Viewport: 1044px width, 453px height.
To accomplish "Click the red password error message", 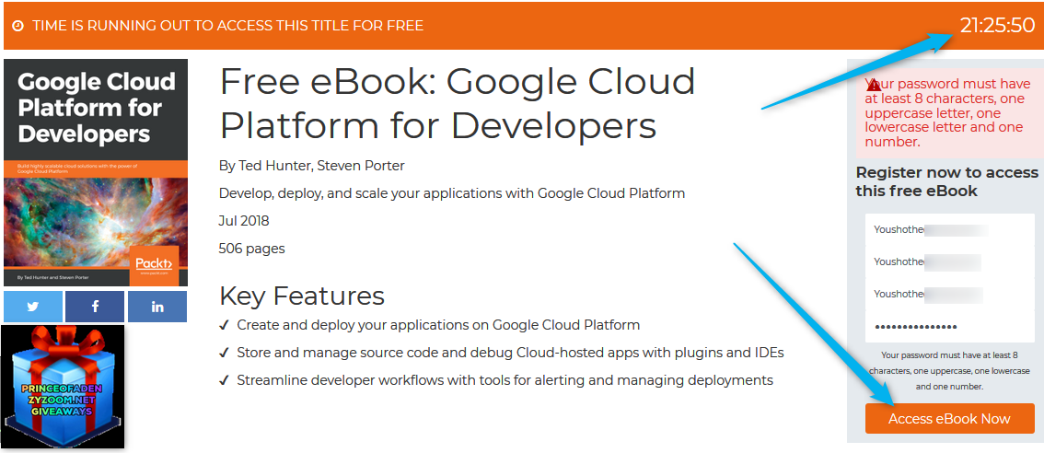I will [950, 112].
